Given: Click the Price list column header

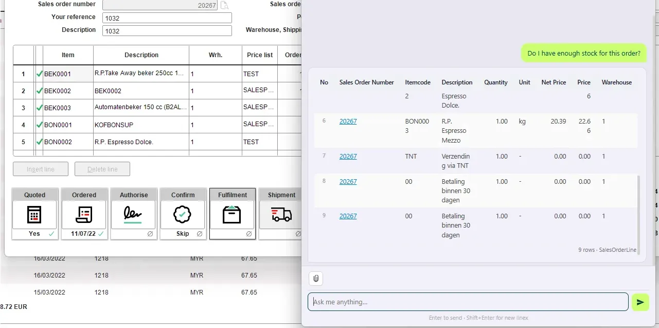Looking at the screenshot, I should click(260, 55).
